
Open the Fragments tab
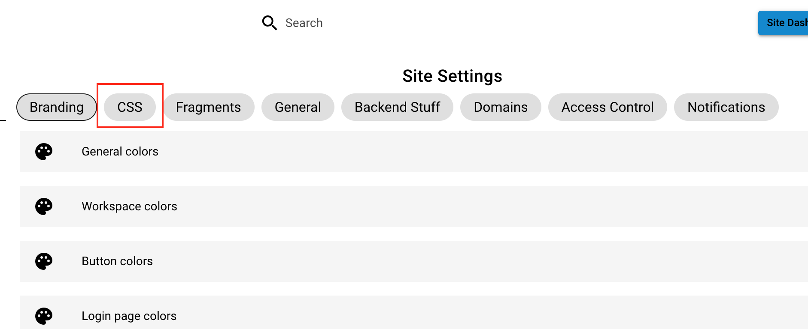[208, 107]
